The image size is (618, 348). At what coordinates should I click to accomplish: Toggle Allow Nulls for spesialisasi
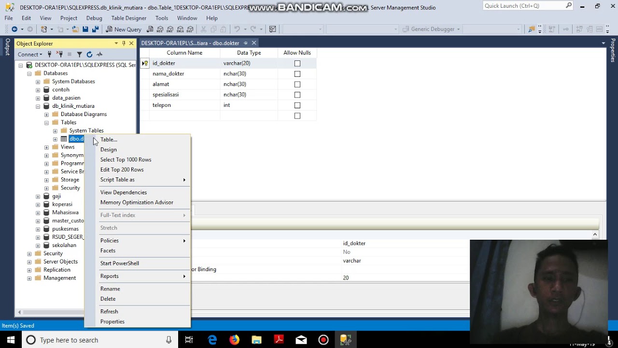tap(297, 95)
